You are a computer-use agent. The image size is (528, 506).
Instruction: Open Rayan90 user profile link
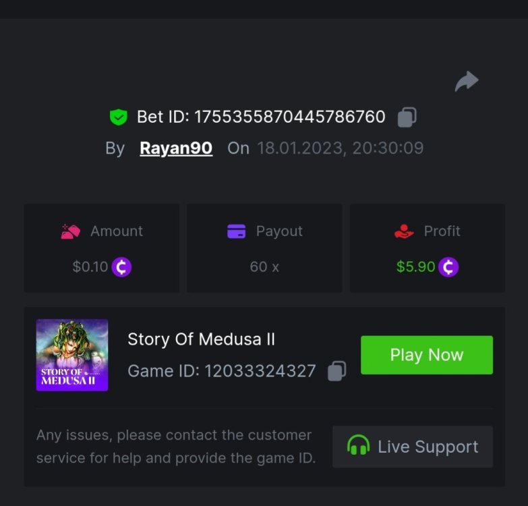176,148
